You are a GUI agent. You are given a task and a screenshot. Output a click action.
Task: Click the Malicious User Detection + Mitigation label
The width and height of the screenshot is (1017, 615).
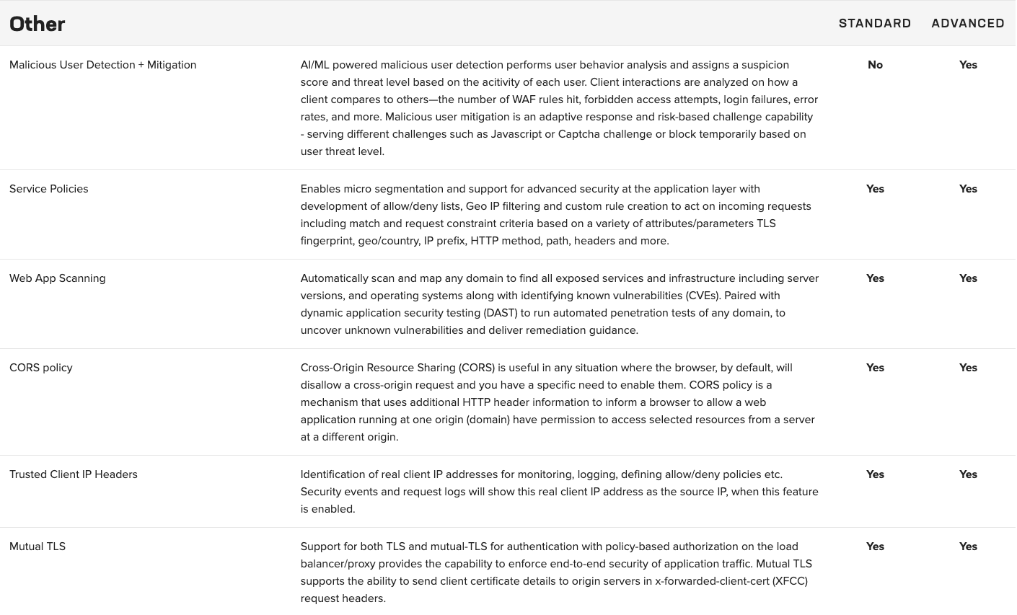[102, 65]
